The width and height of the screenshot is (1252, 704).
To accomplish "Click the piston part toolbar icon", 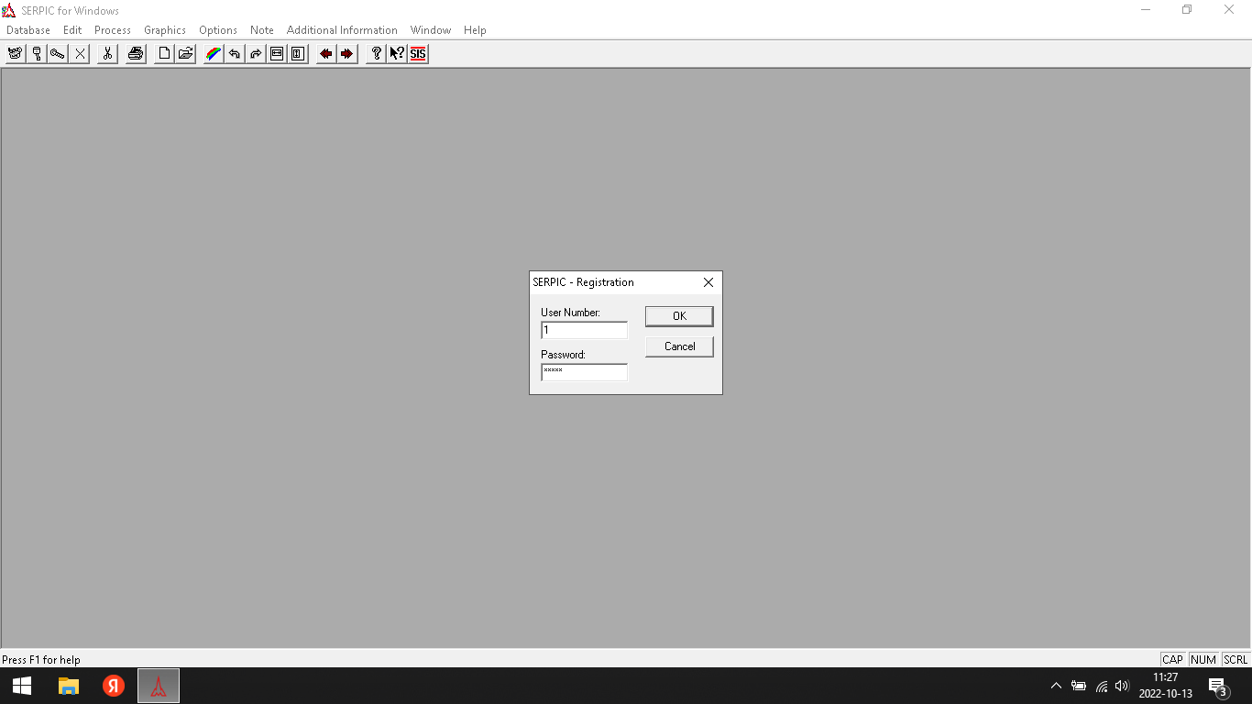I will coord(37,54).
